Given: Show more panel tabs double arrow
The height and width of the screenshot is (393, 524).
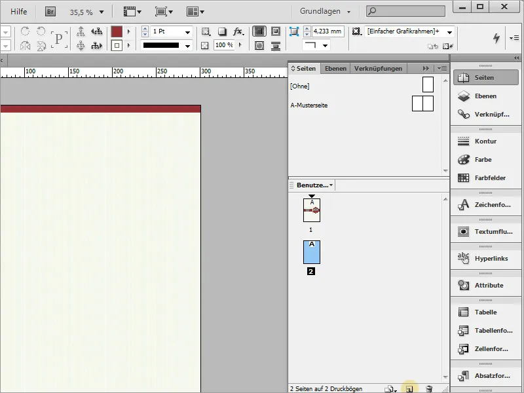Looking at the screenshot, I should click(425, 69).
